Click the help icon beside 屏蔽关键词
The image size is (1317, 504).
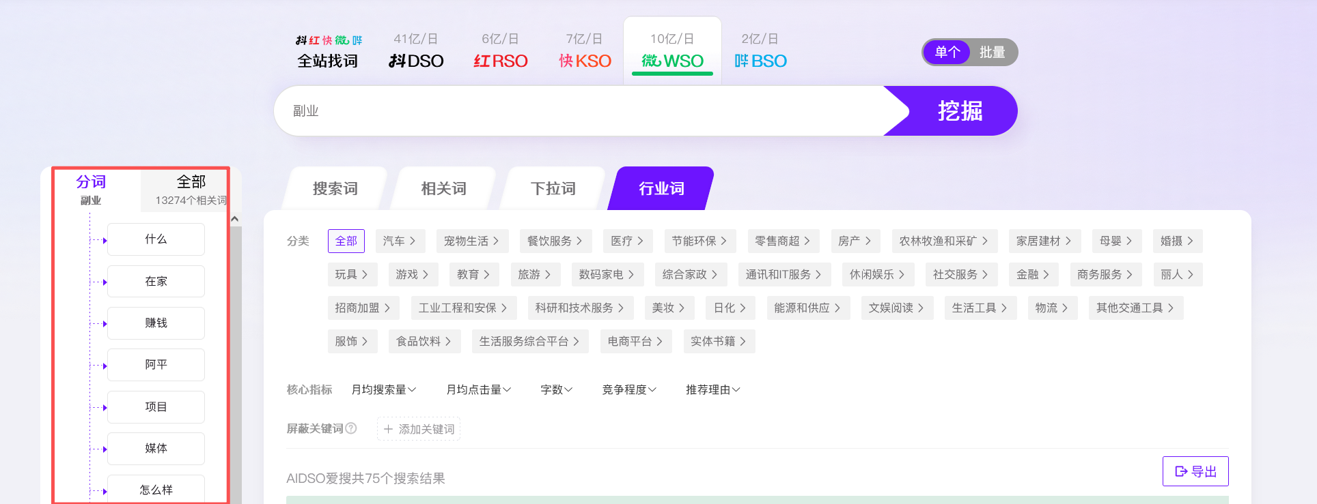click(351, 428)
